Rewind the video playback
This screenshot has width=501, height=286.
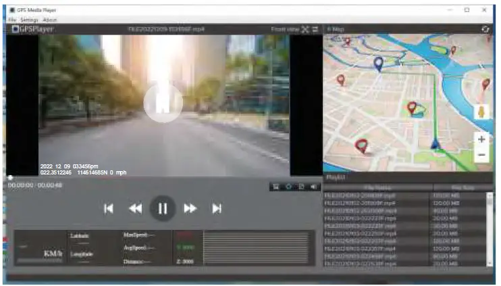135,208
